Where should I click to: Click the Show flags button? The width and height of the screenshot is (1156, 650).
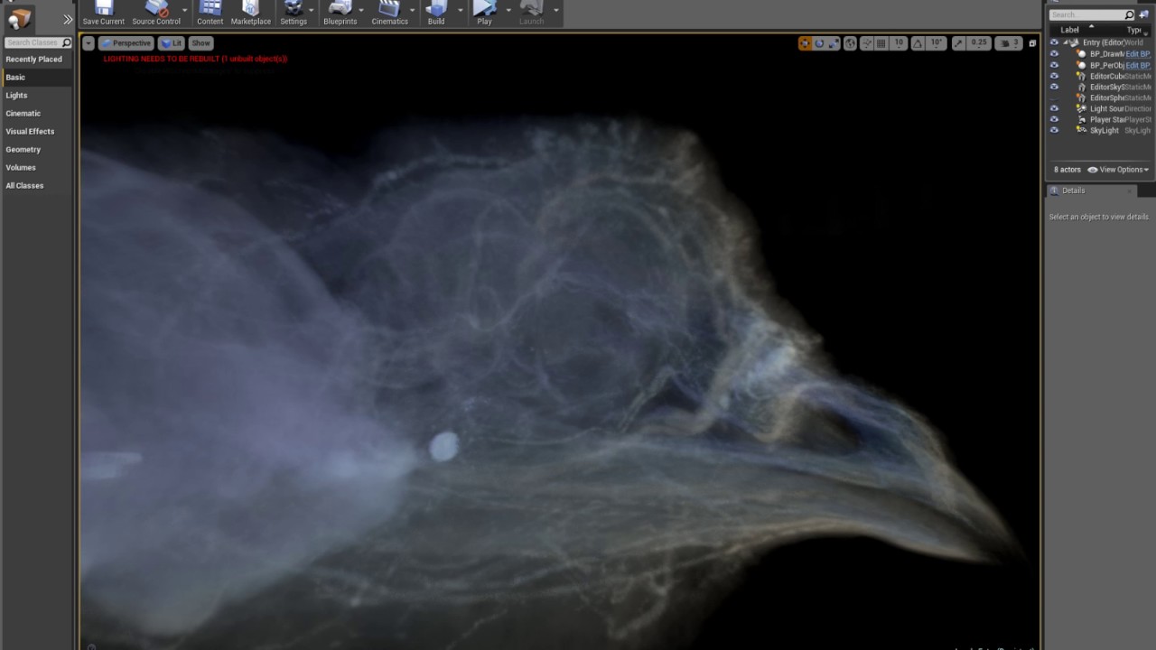point(200,43)
